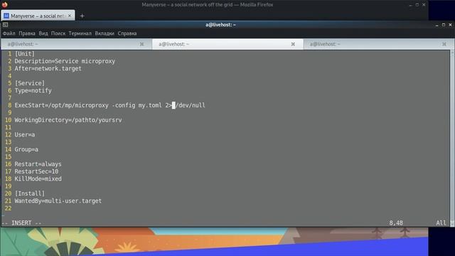Click the 8,48 cursor position indicator
Viewport: 455px width, 256px height.
pyautogui.click(x=396, y=223)
